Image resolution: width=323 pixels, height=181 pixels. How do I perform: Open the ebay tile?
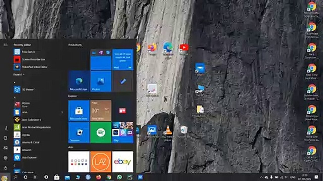pyautogui.click(x=123, y=162)
